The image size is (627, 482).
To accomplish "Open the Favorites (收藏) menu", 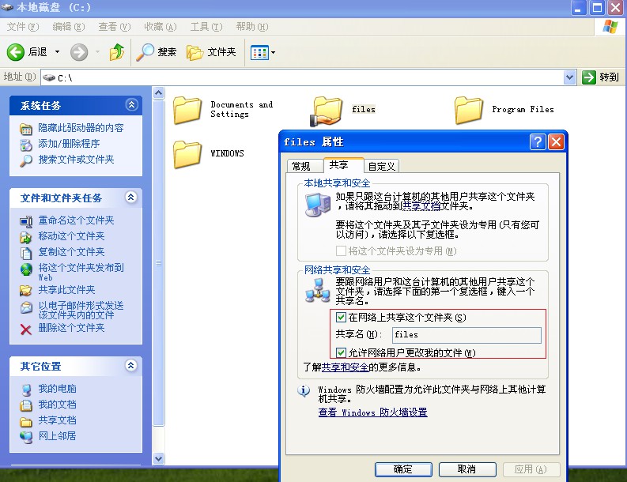I will pos(160,27).
